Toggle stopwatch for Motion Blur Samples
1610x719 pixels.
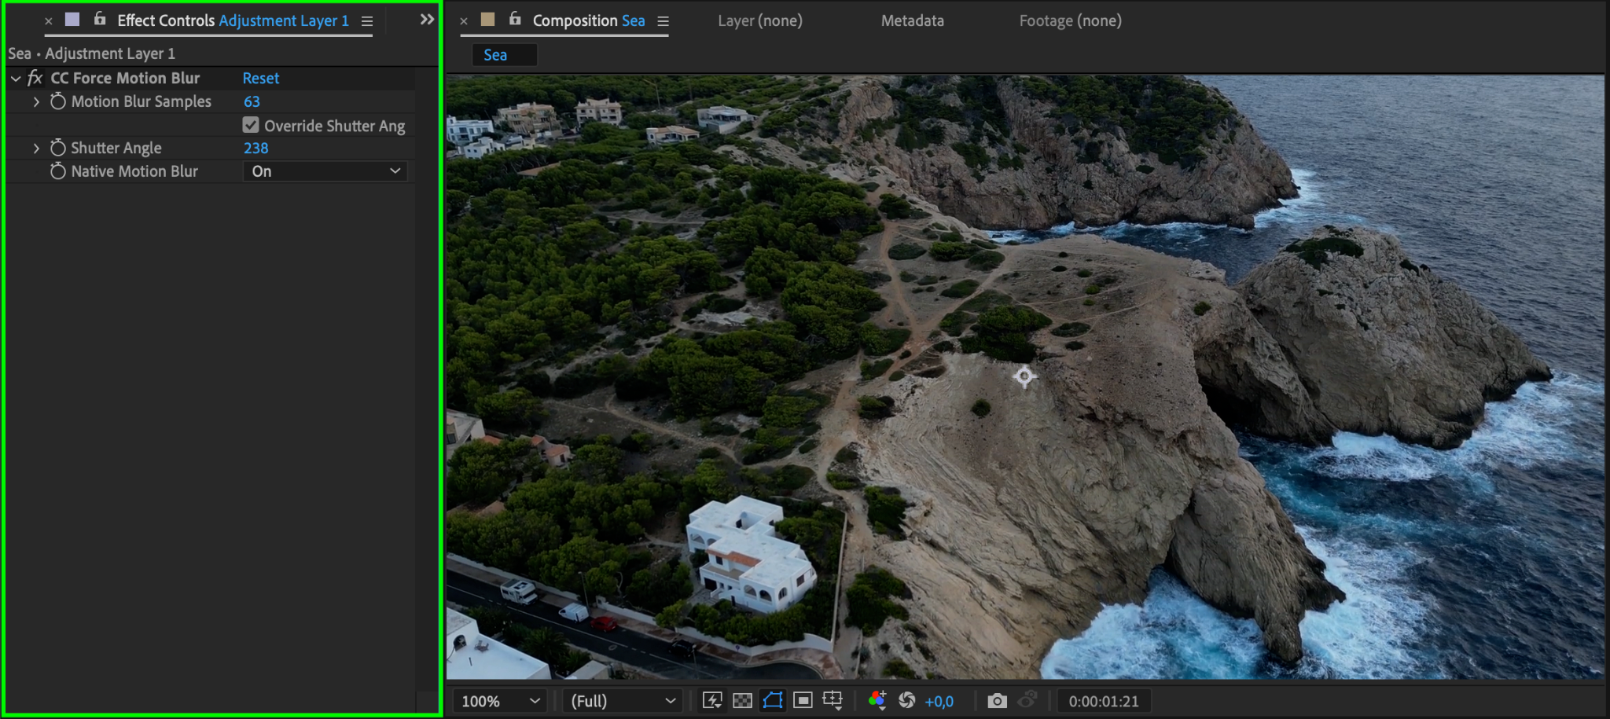click(58, 101)
